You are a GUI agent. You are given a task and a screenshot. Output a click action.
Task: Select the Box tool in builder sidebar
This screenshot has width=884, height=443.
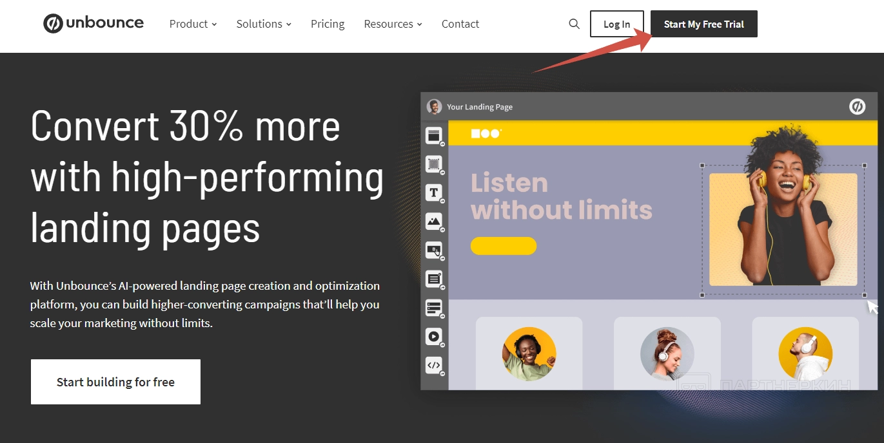434,164
